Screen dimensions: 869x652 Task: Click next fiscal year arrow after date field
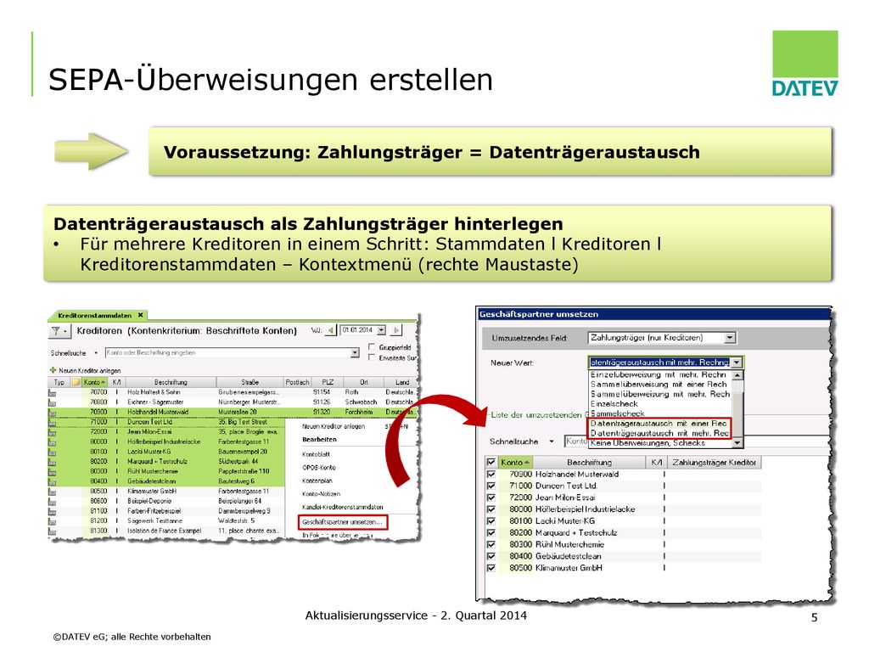395,330
